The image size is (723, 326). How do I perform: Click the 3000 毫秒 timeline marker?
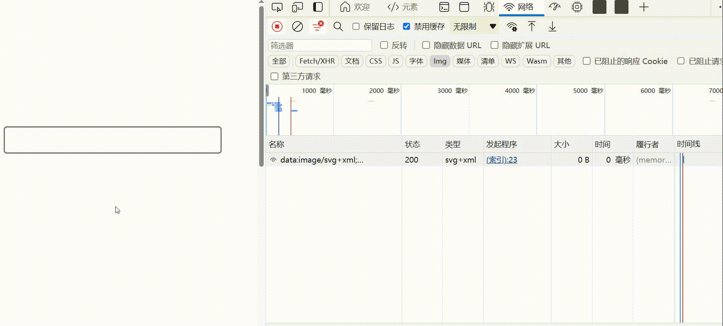(452, 90)
